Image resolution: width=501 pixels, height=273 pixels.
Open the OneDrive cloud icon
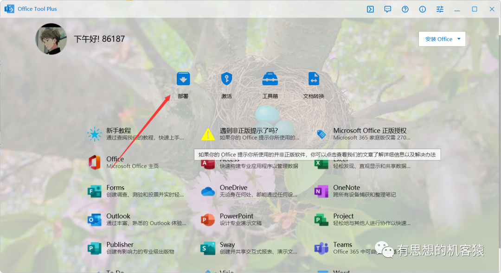[208, 191]
